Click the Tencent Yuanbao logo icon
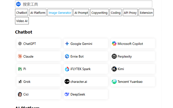This screenshot has width=173, height=108. pyautogui.click(x=114, y=82)
